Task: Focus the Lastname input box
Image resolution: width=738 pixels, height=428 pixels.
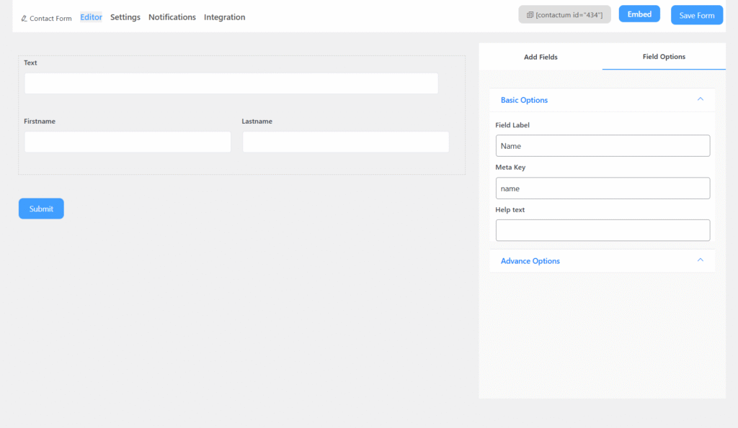Action: click(345, 142)
